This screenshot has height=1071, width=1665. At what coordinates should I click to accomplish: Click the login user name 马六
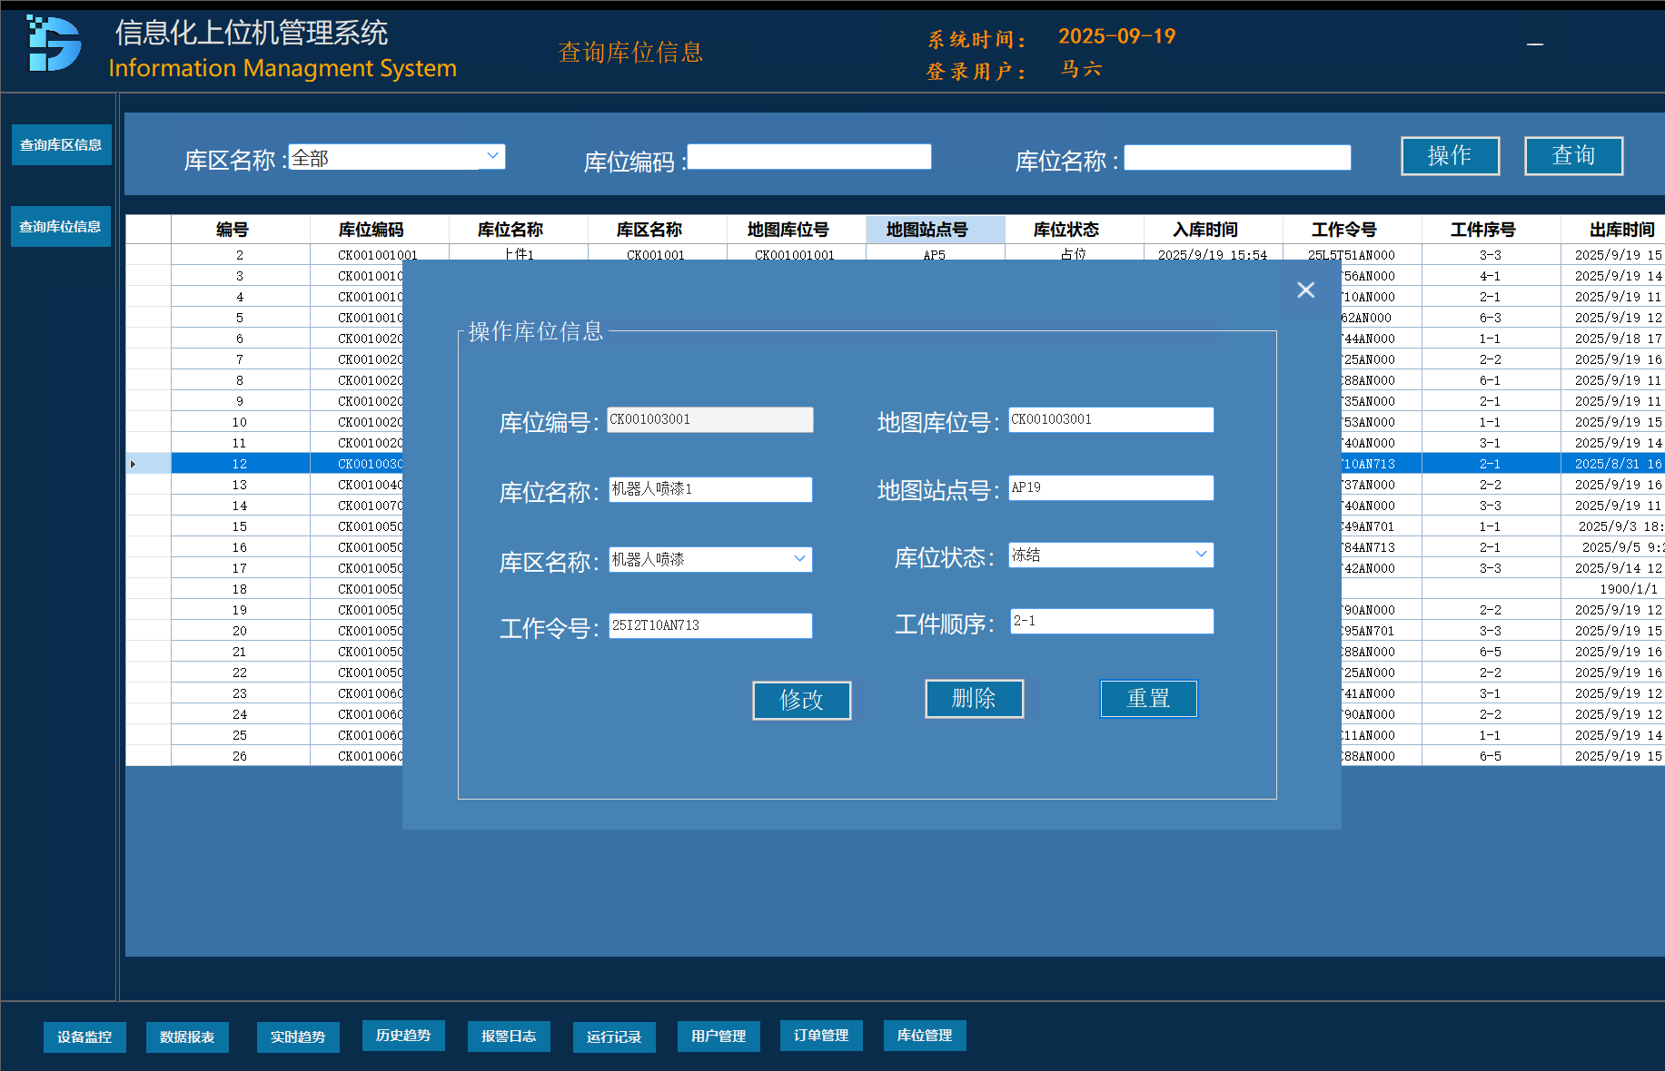click(1081, 69)
